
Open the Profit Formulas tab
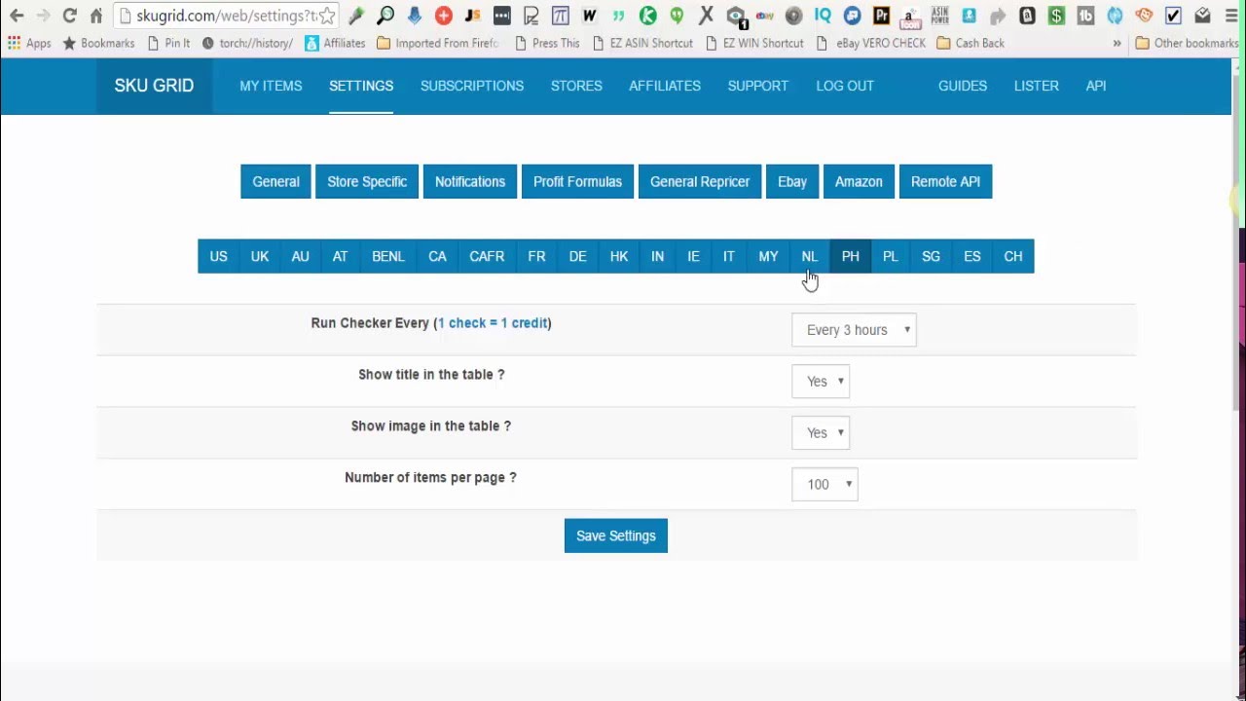[577, 182]
